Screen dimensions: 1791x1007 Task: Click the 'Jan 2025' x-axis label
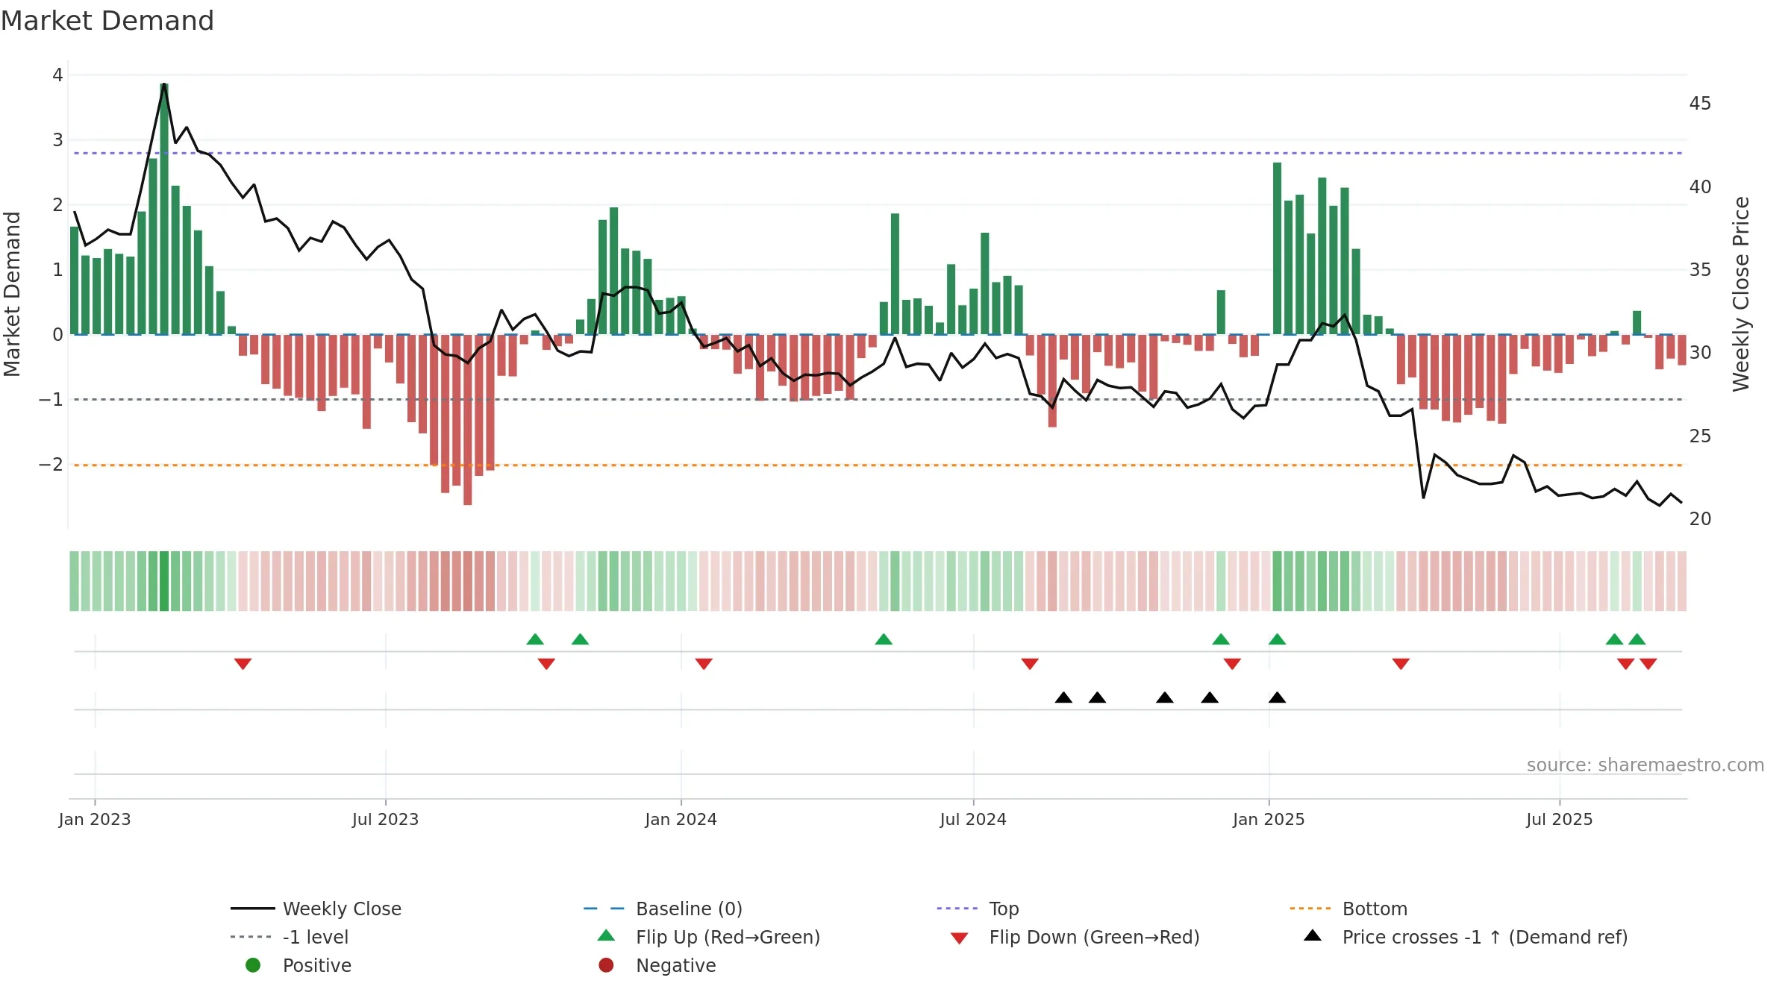1269,819
